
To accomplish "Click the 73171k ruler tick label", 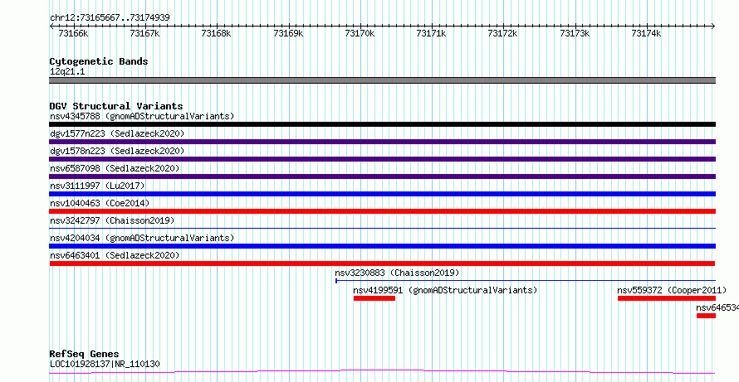I will pos(432,33).
